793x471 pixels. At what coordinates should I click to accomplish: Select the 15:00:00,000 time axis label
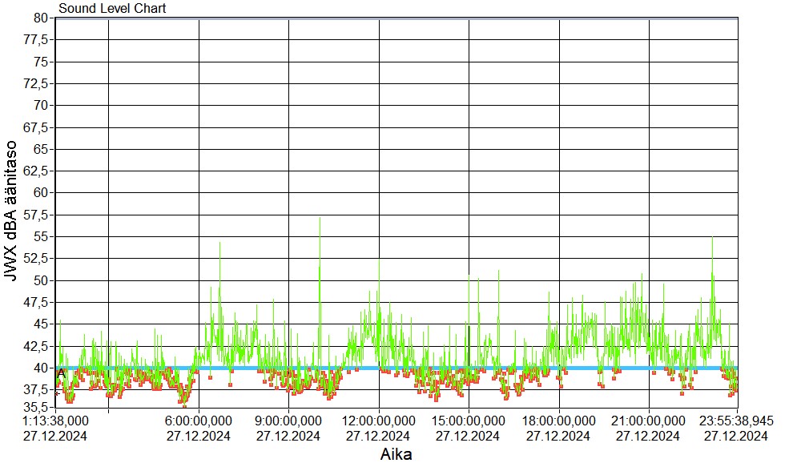click(468, 421)
